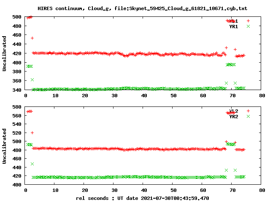270x202 pixels.
Task: Click the isolated red plus near 453 in XL1 chart
Action: click(32, 38)
